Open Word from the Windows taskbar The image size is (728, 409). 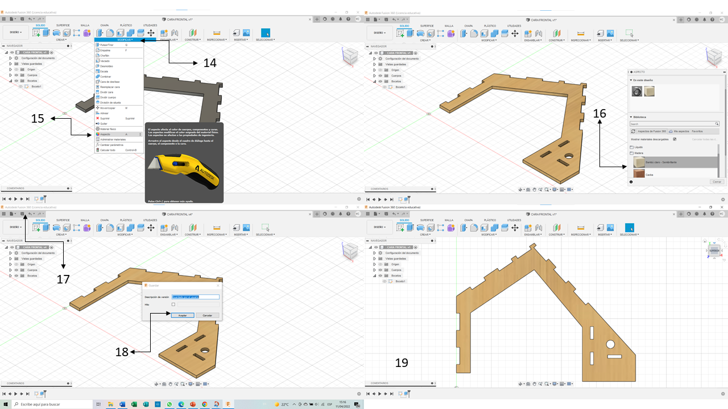[122, 404]
